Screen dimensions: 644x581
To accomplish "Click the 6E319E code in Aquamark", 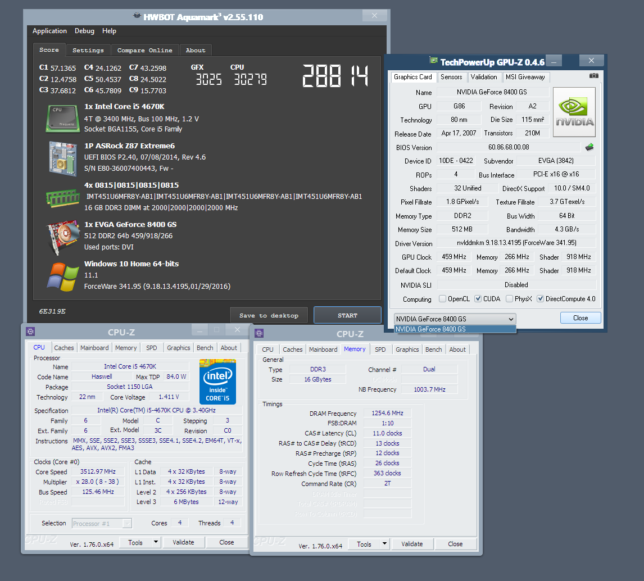I will 52,311.
